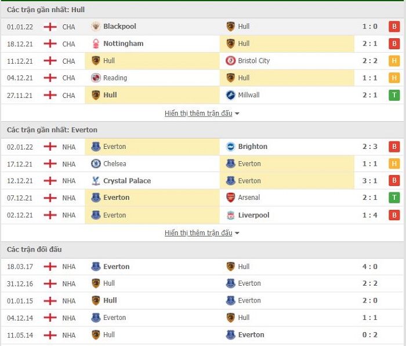
Task: Click the Arsenal crest icon
Action: pyautogui.click(x=230, y=198)
